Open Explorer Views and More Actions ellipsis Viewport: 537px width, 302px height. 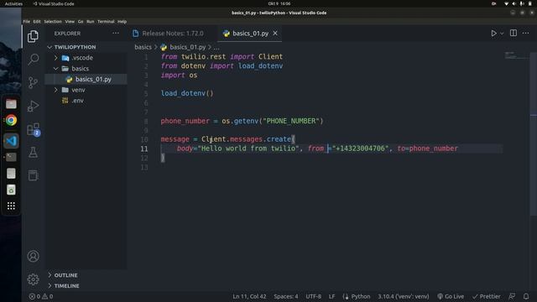coord(116,34)
